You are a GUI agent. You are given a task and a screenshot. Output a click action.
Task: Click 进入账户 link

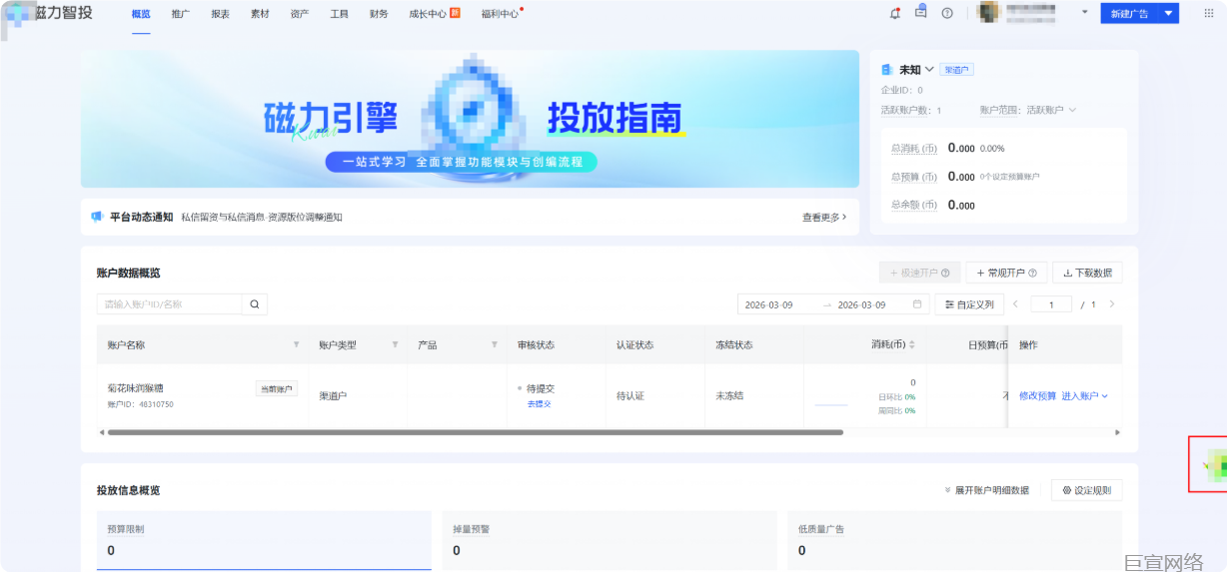point(1080,396)
